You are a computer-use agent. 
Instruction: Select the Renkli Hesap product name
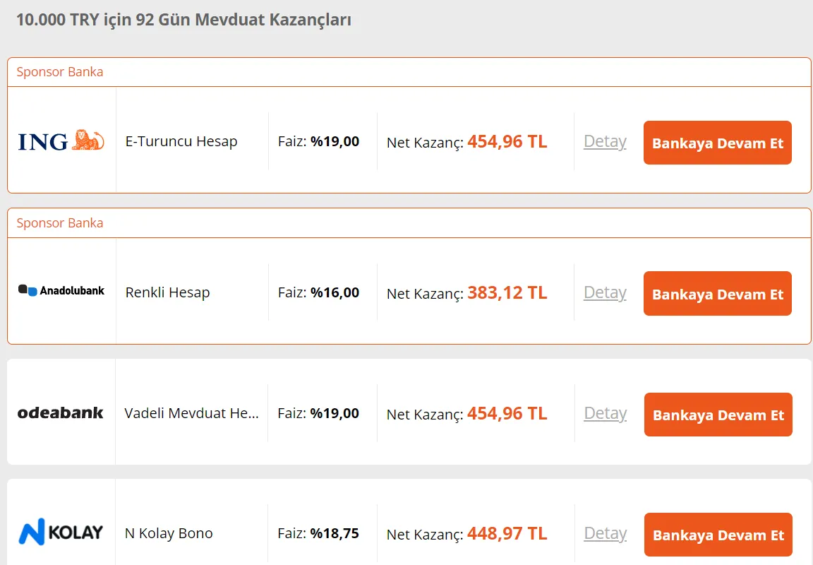point(167,292)
